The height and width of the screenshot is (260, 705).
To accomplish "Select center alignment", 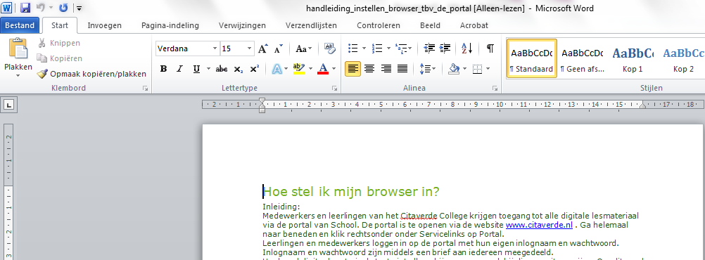I will coord(369,69).
